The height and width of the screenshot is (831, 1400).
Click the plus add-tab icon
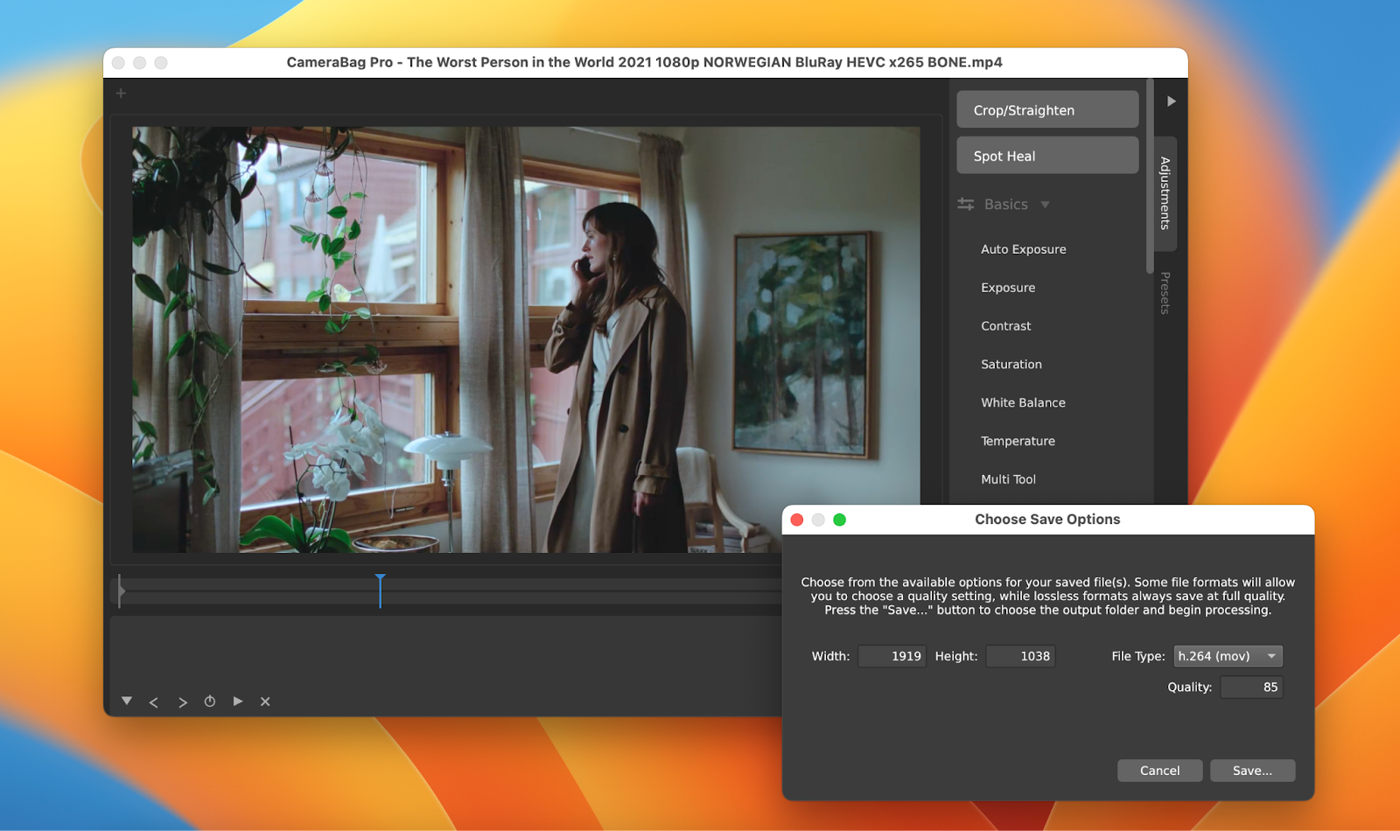tap(121, 93)
